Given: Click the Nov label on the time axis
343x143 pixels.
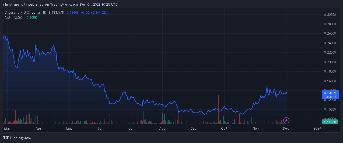Looking at the screenshot, I should pos(256,129).
